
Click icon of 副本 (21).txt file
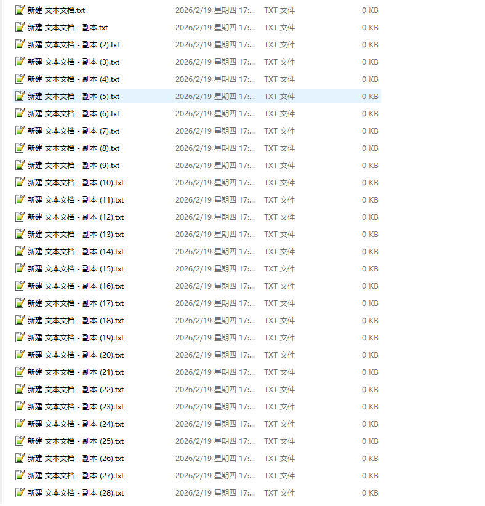(x=20, y=372)
